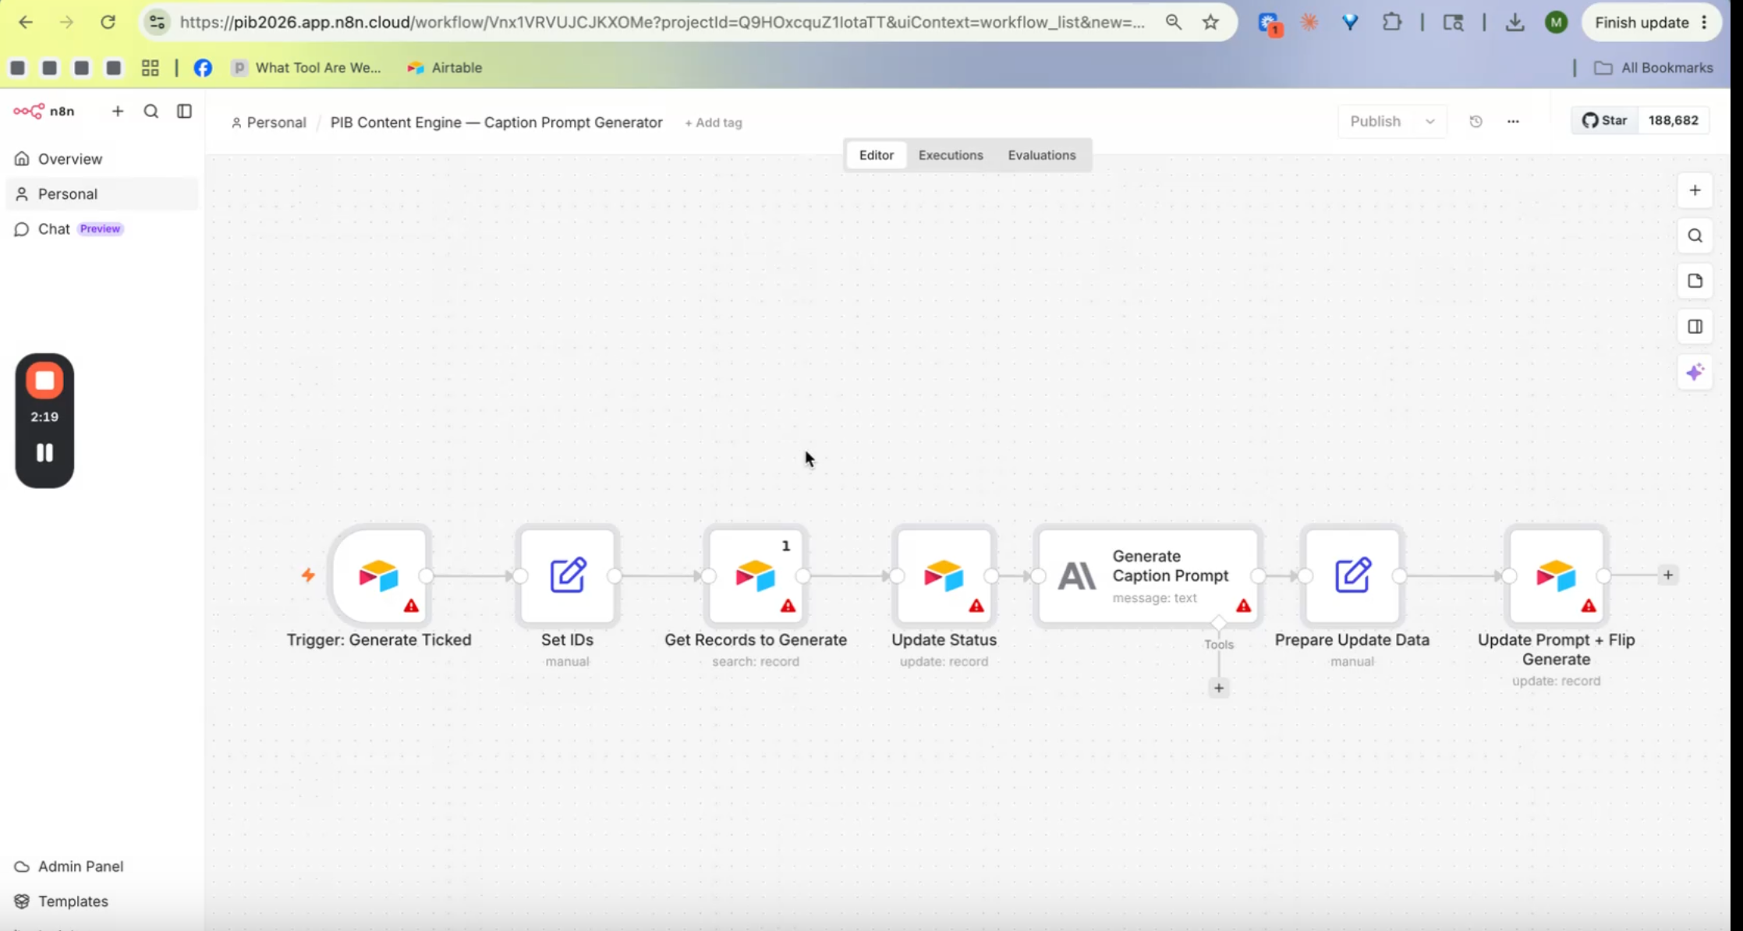1743x931 pixels.
Task: Open browser extensions puzzle icon
Action: click(x=1392, y=23)
